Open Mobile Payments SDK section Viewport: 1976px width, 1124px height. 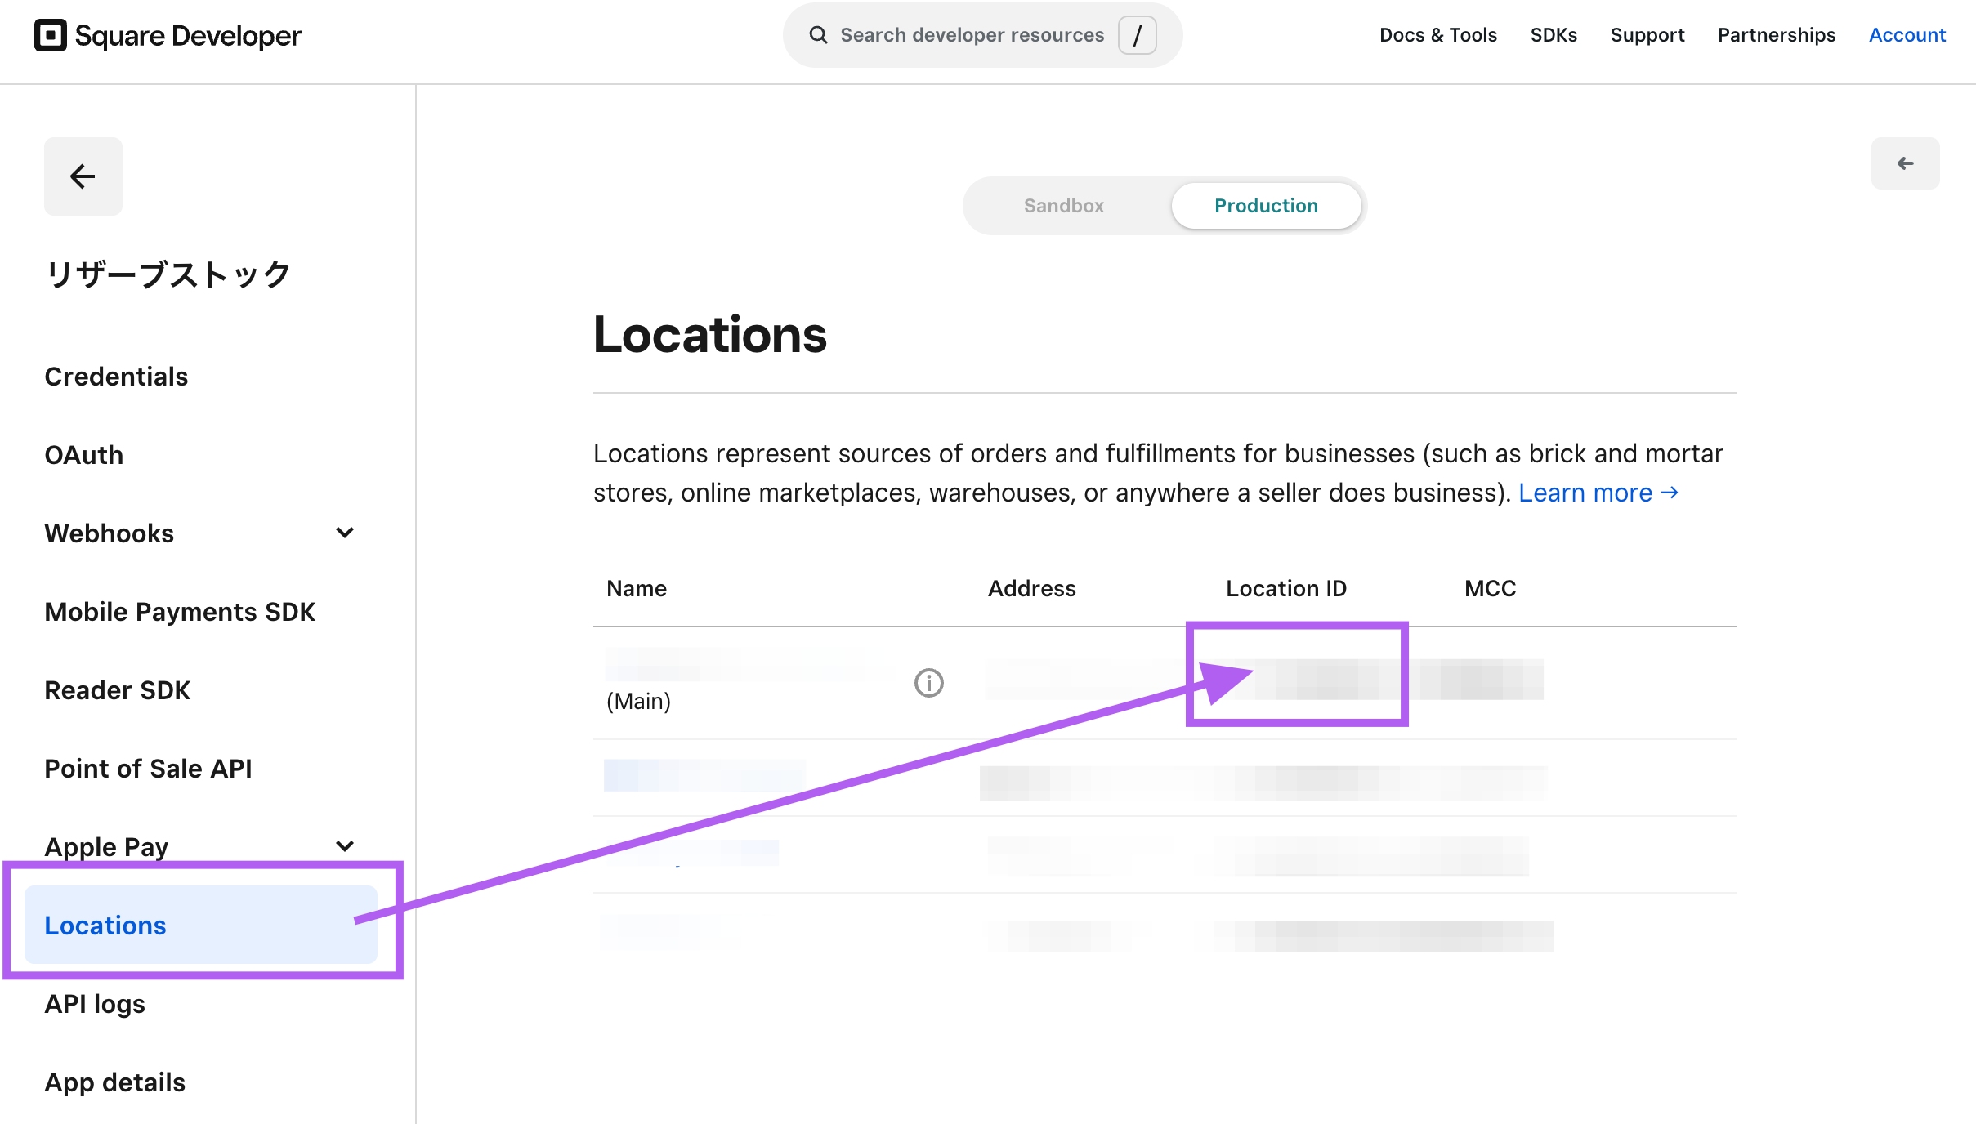click(180, 612)
